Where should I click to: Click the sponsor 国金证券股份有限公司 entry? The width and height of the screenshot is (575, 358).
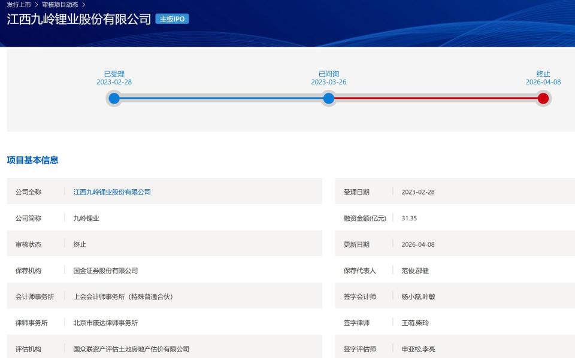[x=105, y=271]
